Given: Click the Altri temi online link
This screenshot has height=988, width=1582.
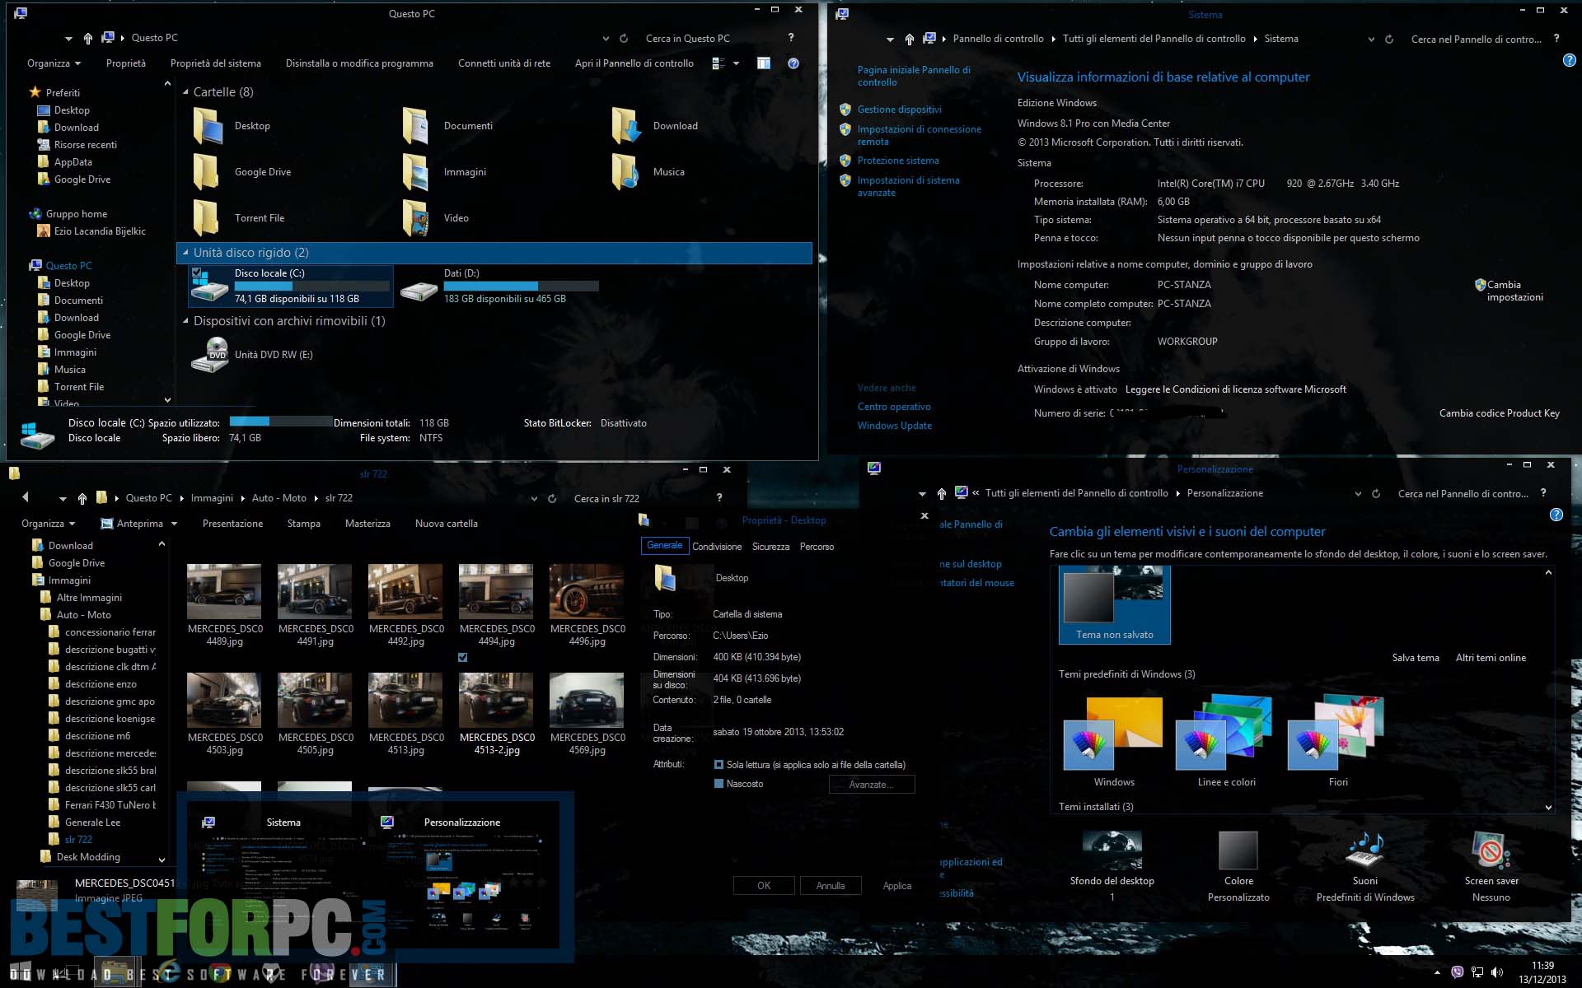Looking at the screenshot, I should click(1491, 658).
